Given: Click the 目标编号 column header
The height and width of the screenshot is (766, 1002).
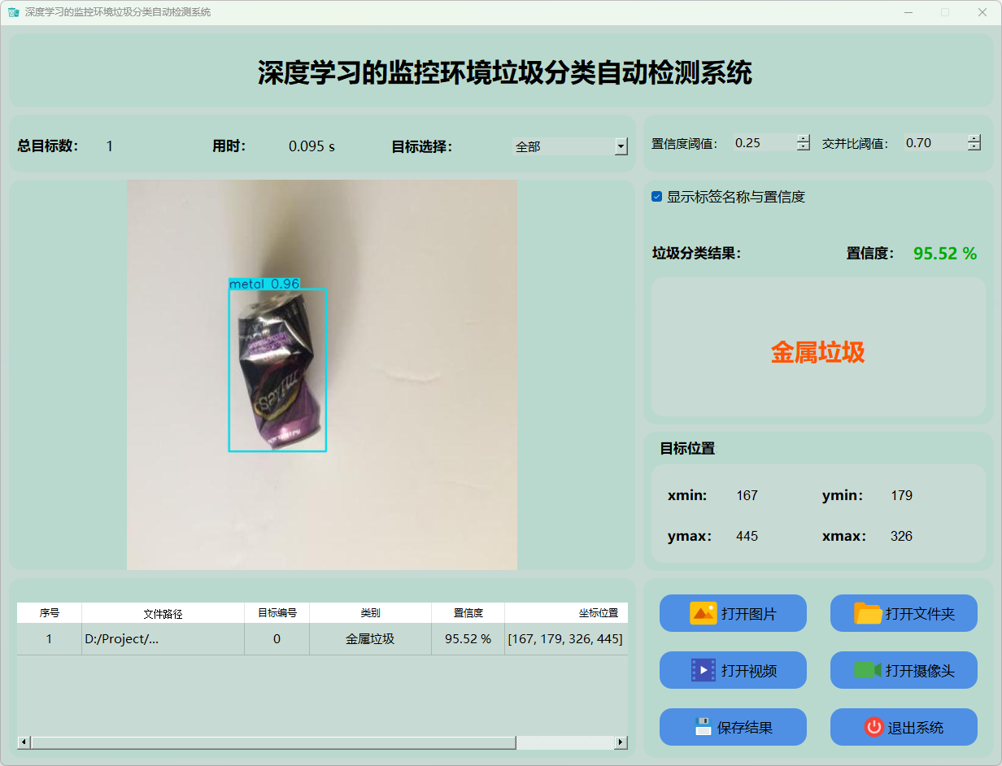Looking at the screenshot, I should pyautogui.click(x=277, y=613).
